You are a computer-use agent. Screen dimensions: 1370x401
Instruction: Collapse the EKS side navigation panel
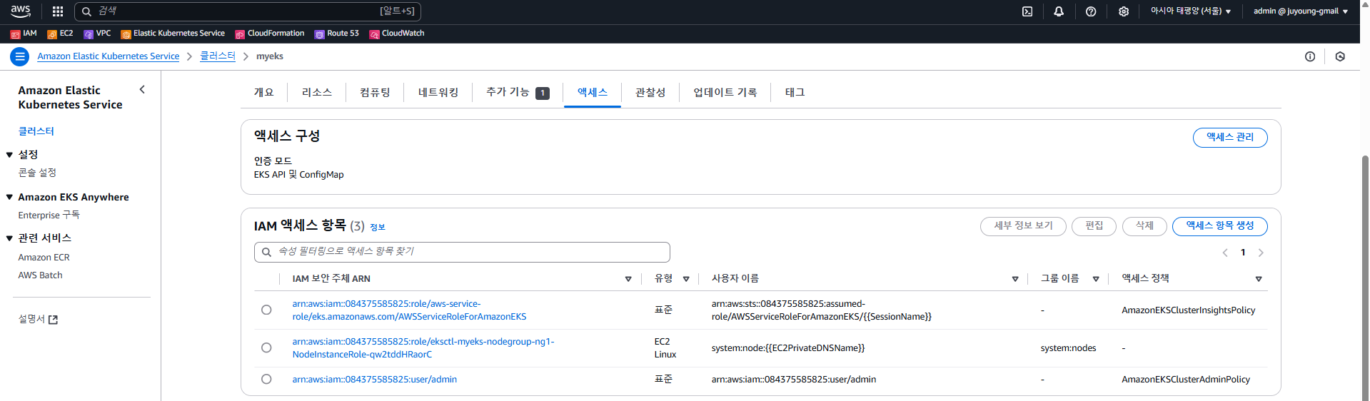tap(142, 89)
